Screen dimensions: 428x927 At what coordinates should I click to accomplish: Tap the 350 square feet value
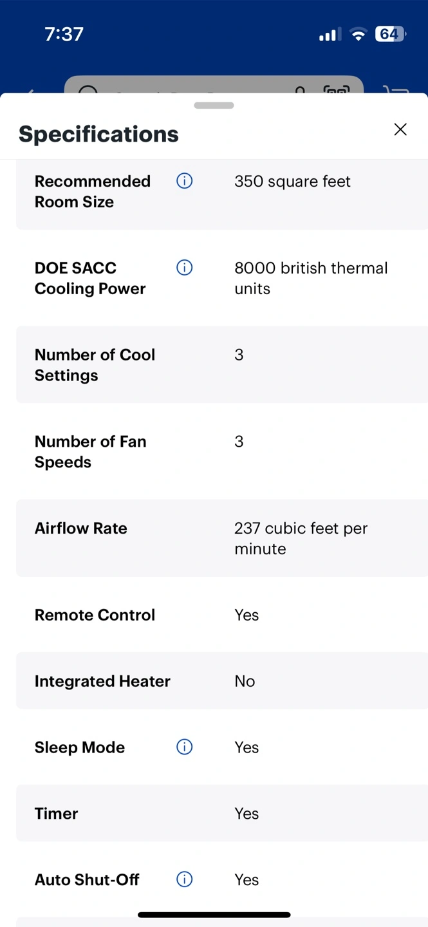pyautogui.click(x=292, y=182)
